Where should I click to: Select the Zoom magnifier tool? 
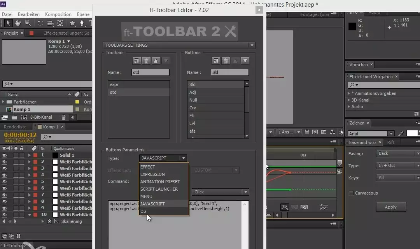pos(28,23)
